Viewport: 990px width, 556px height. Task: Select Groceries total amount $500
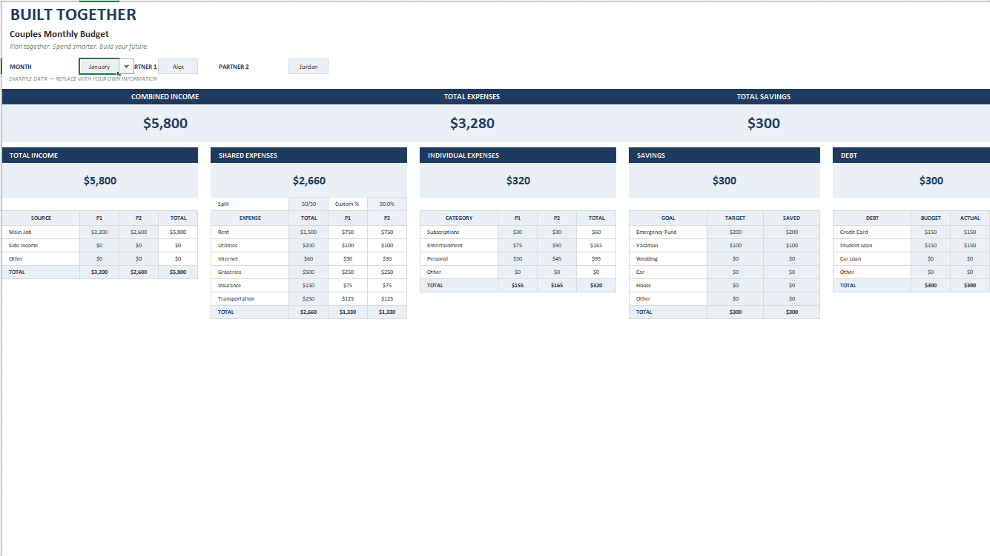308,272
